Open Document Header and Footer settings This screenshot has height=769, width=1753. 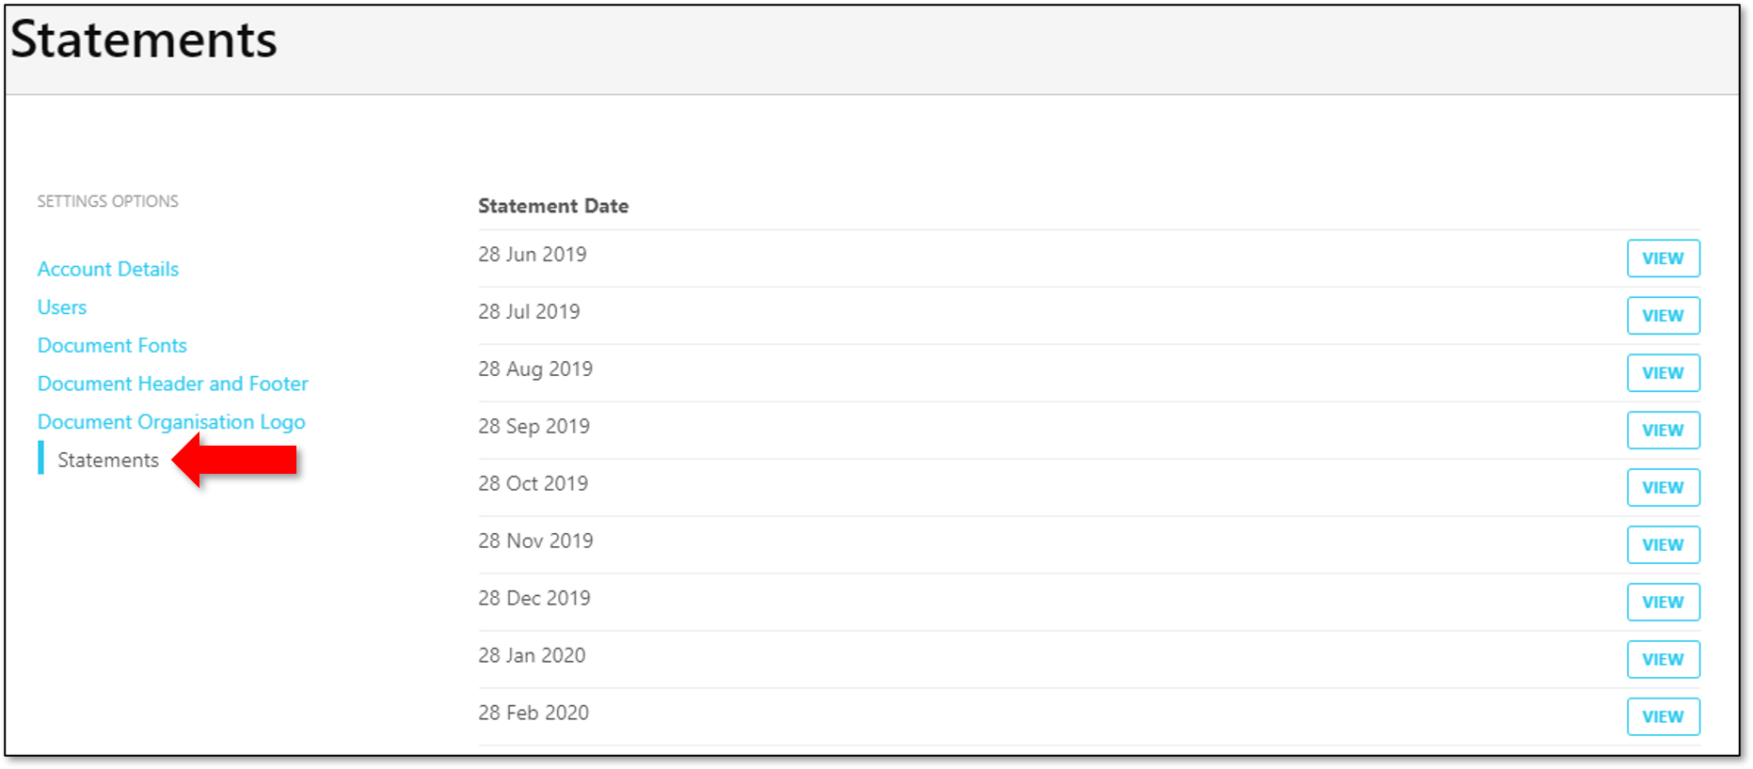click(173, 384)
